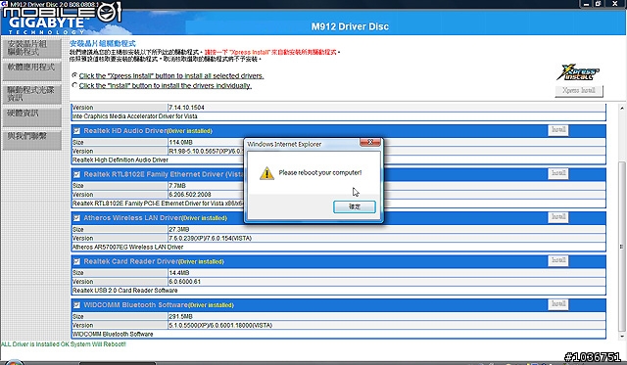This screenshot has height=365, width=627.
Task: Click the warning icon in the dialog
Action: point(266,173)
